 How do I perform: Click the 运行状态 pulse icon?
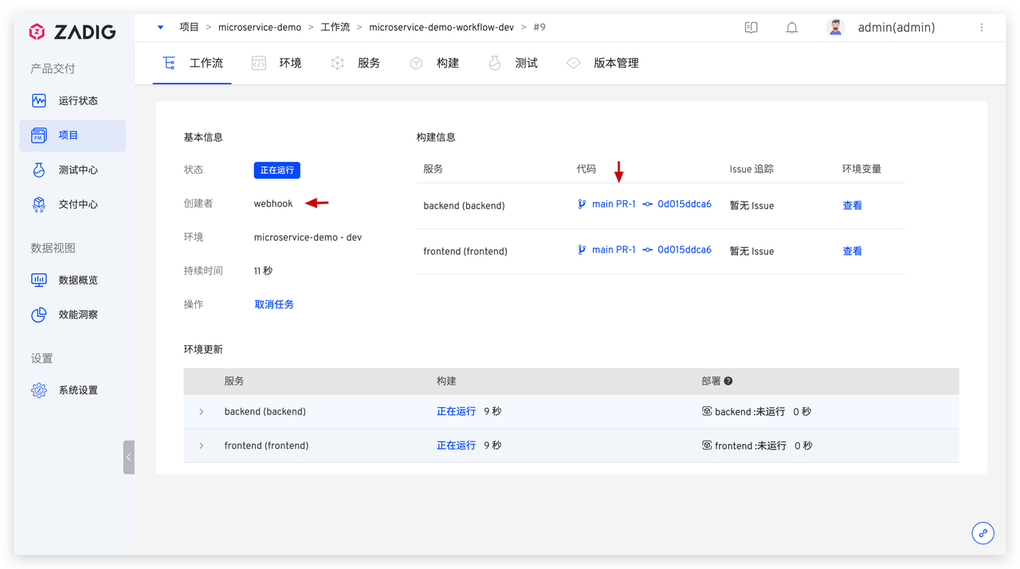point(39,100)
